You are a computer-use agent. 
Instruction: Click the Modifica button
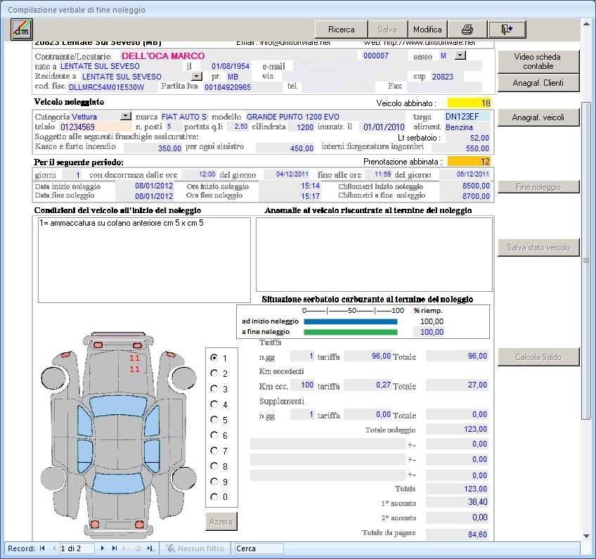coord(427,30)
